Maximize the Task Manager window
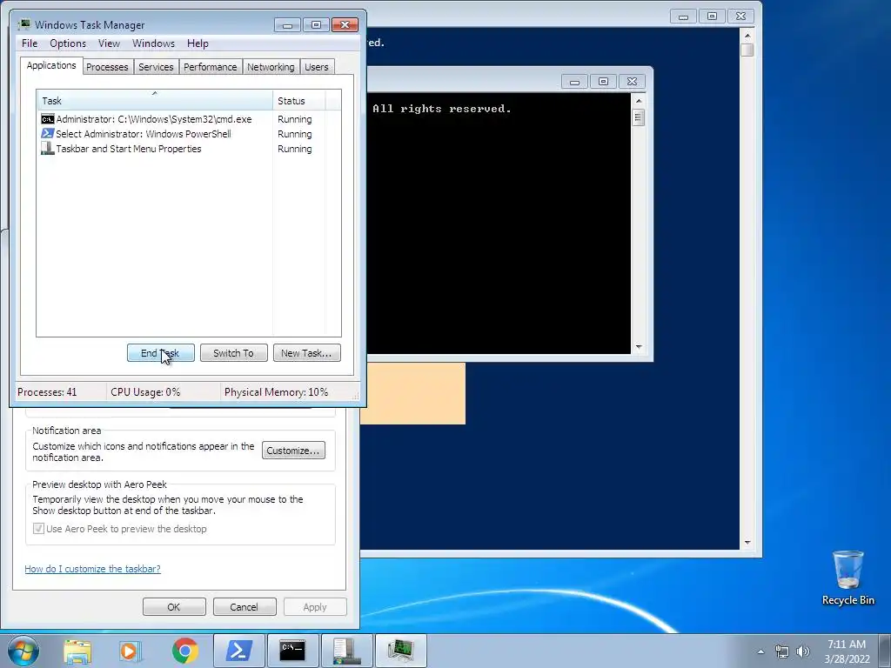 point(316,25)
